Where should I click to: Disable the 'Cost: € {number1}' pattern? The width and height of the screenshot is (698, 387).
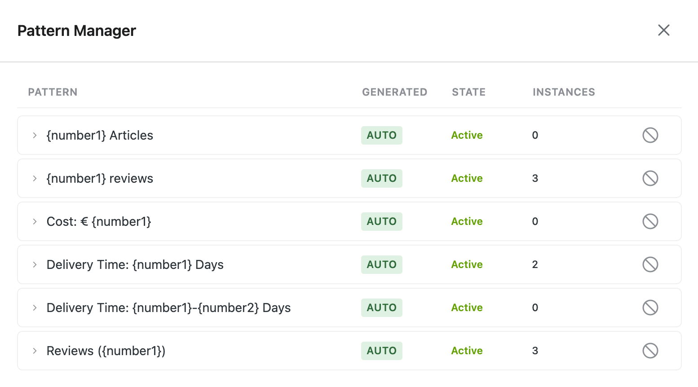(650, 221)
